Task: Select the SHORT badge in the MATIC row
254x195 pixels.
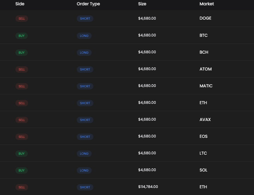Action: (85, 86)
